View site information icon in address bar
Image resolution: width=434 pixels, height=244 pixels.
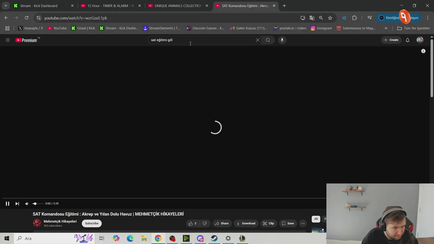click(39, 18)
